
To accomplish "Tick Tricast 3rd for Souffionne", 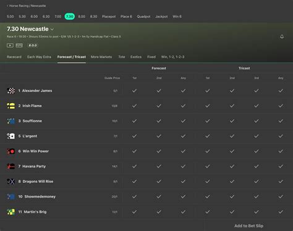I will point(257,121).
